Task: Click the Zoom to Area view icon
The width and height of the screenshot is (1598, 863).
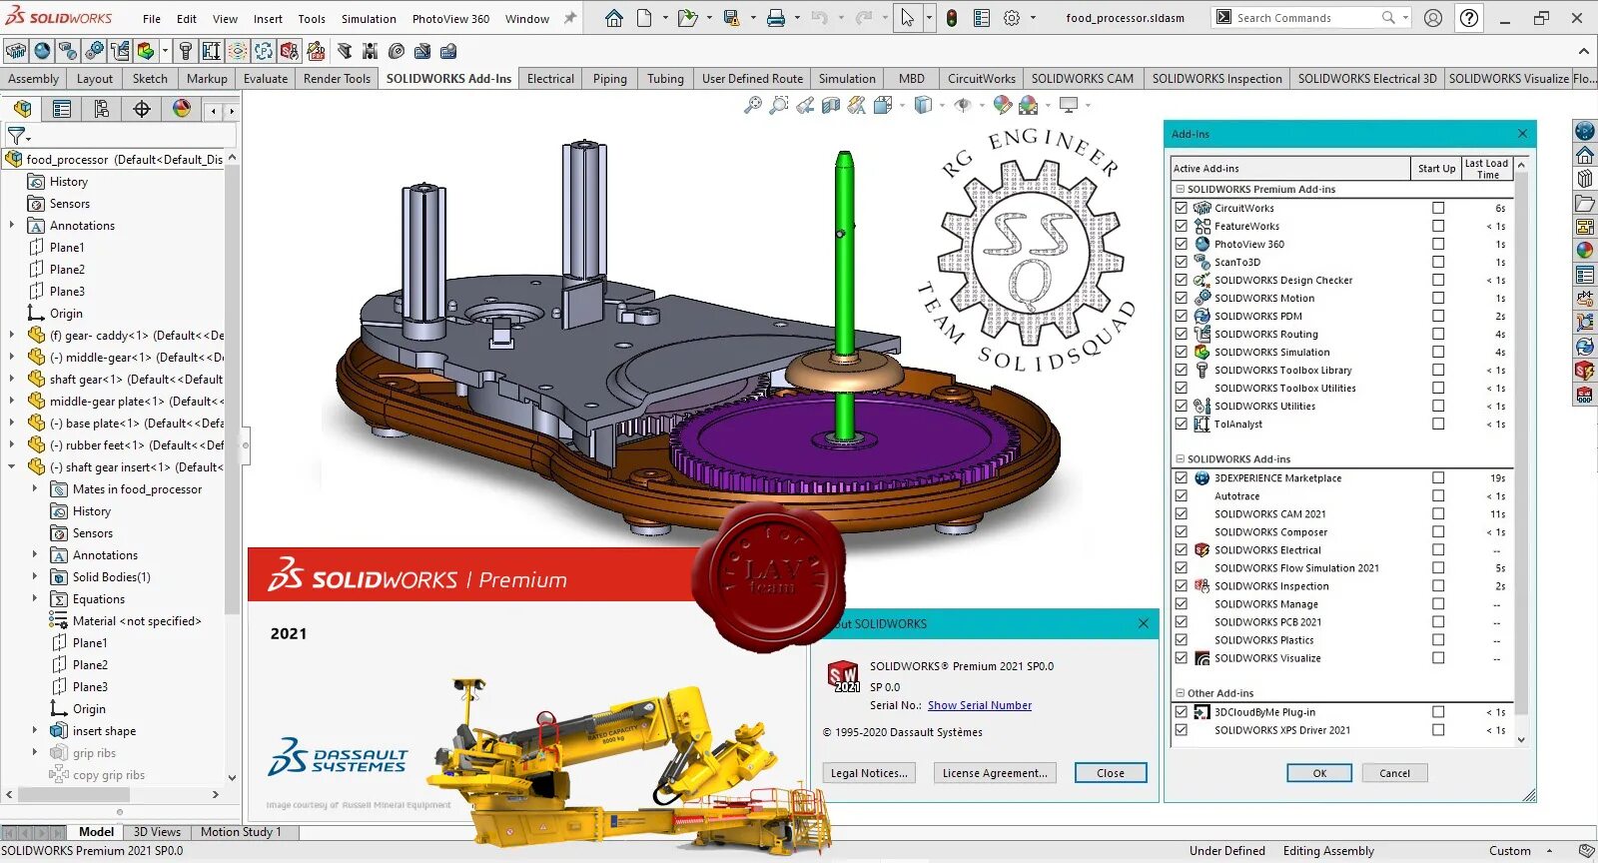Action: [779, 105]
